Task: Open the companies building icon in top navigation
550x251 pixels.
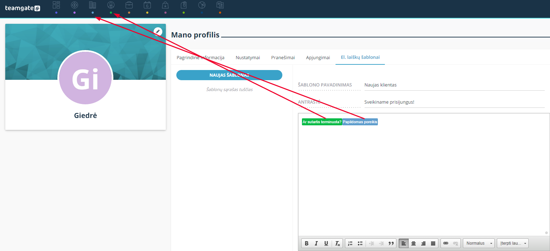Action: [93, 5]
